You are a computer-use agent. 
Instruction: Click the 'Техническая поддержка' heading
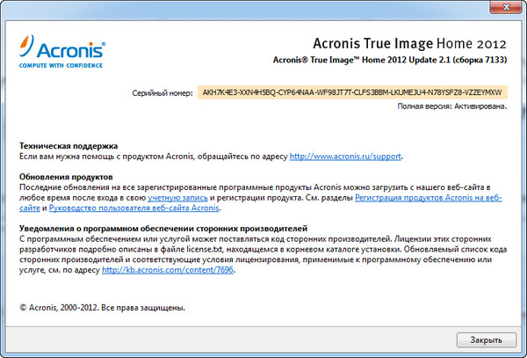69,144
